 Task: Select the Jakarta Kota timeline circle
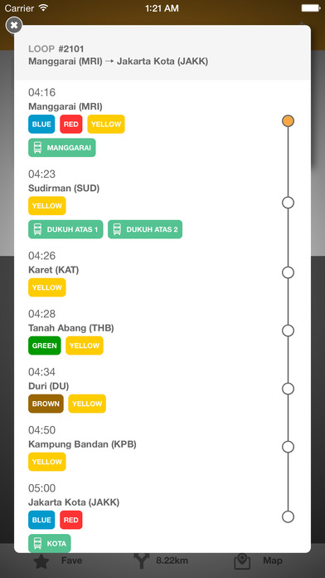click(288, 517)
